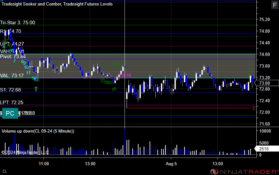Image resolution: width=279 pixels, height=175 pixels.
Task: Click the cyan count number 10
Action: 26,67
